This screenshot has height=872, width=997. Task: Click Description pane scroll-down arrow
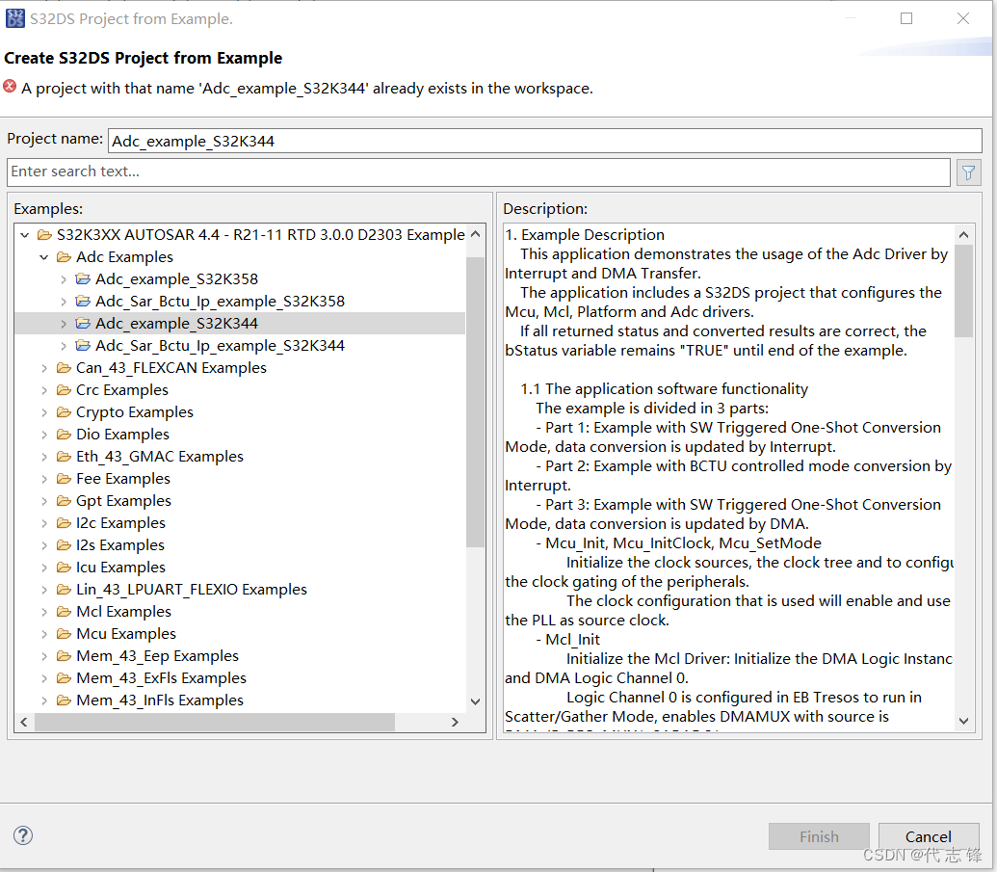pyautogui.click(x=963, y=721)
